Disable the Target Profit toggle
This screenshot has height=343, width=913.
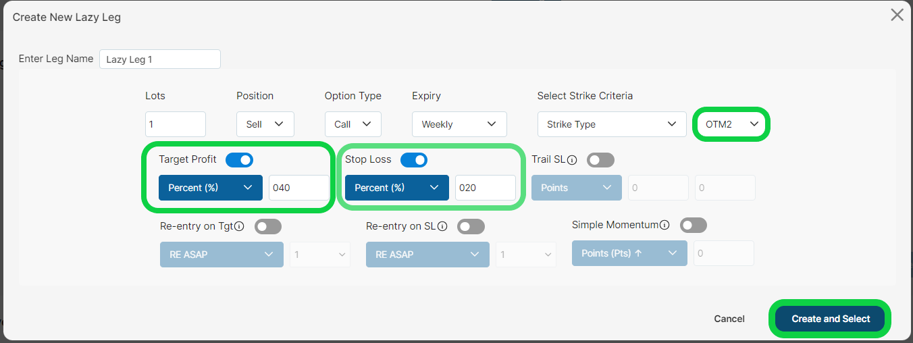[x=239, y=160]
